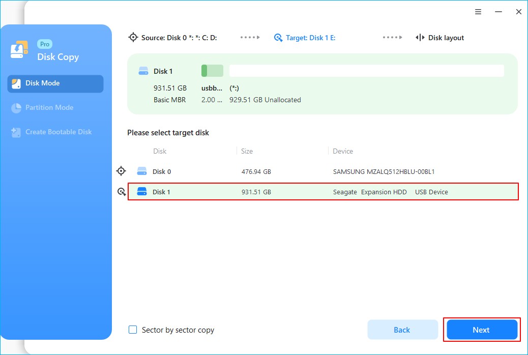The image size is (528, 355).
Task: Click the Partition Mode clock icon
Action: point(16,107)
